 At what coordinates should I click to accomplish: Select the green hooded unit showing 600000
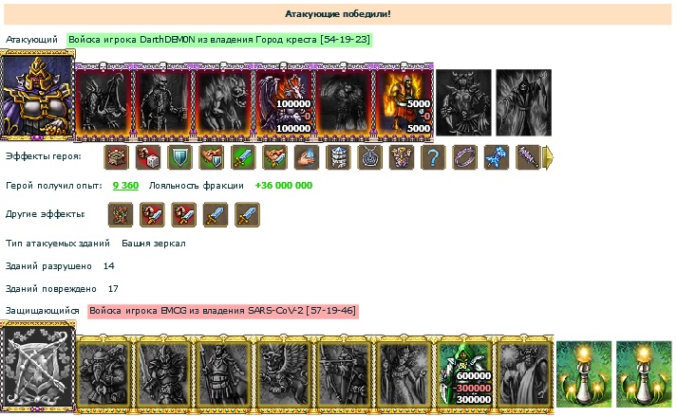point(465,373)
